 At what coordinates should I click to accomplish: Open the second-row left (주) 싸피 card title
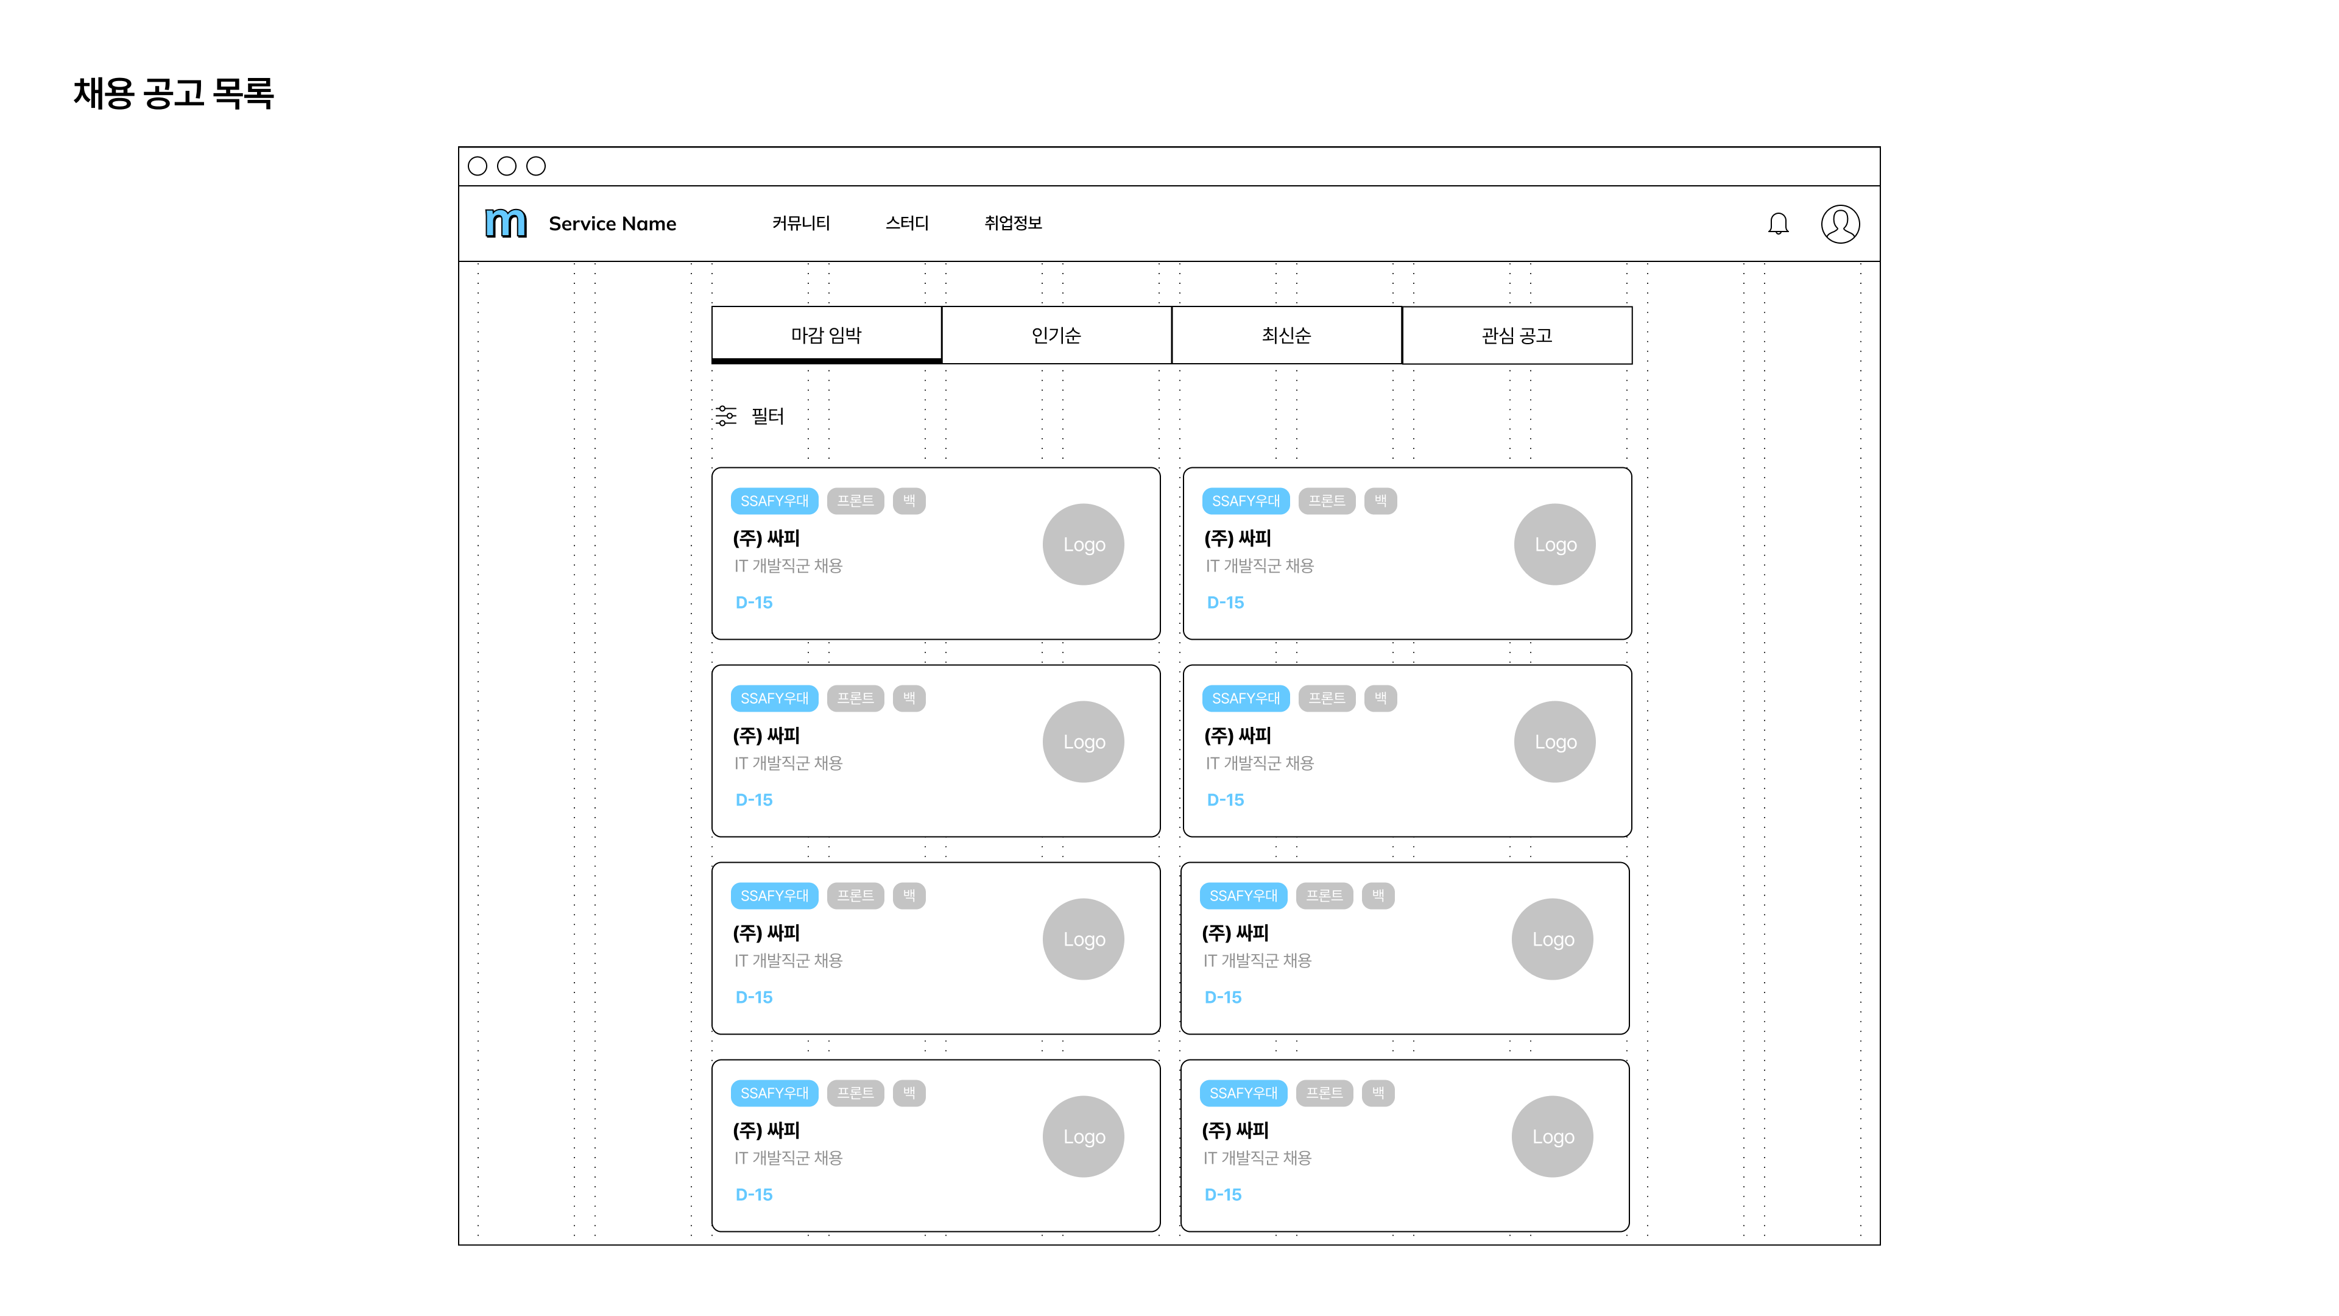pos(766,735)
